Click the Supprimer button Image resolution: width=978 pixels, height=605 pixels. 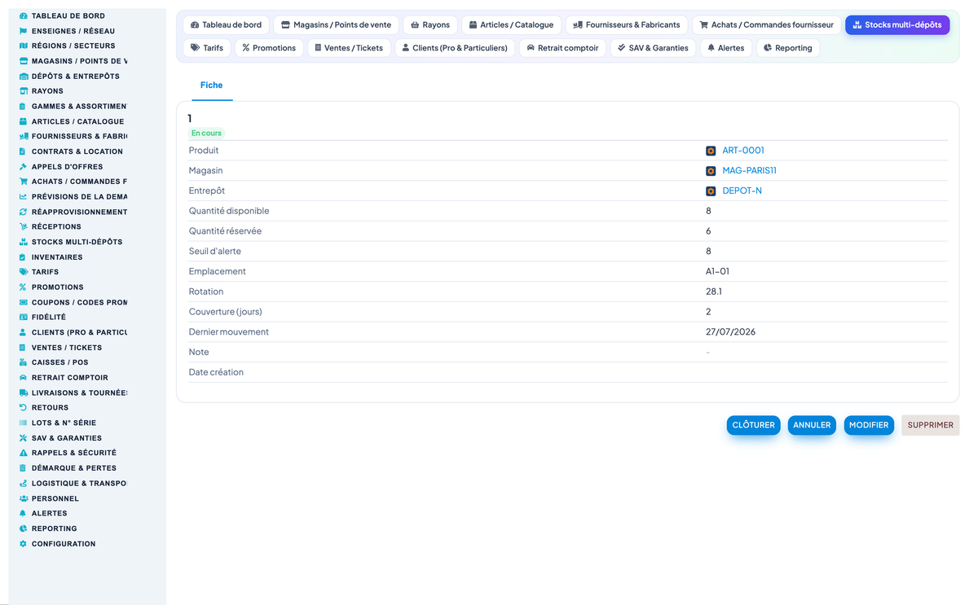tap(931, 425)
